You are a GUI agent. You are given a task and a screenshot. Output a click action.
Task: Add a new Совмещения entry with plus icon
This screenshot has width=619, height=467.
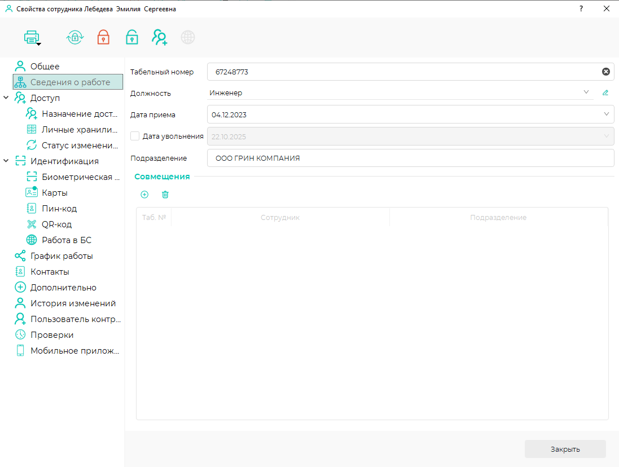pos(144,195)
